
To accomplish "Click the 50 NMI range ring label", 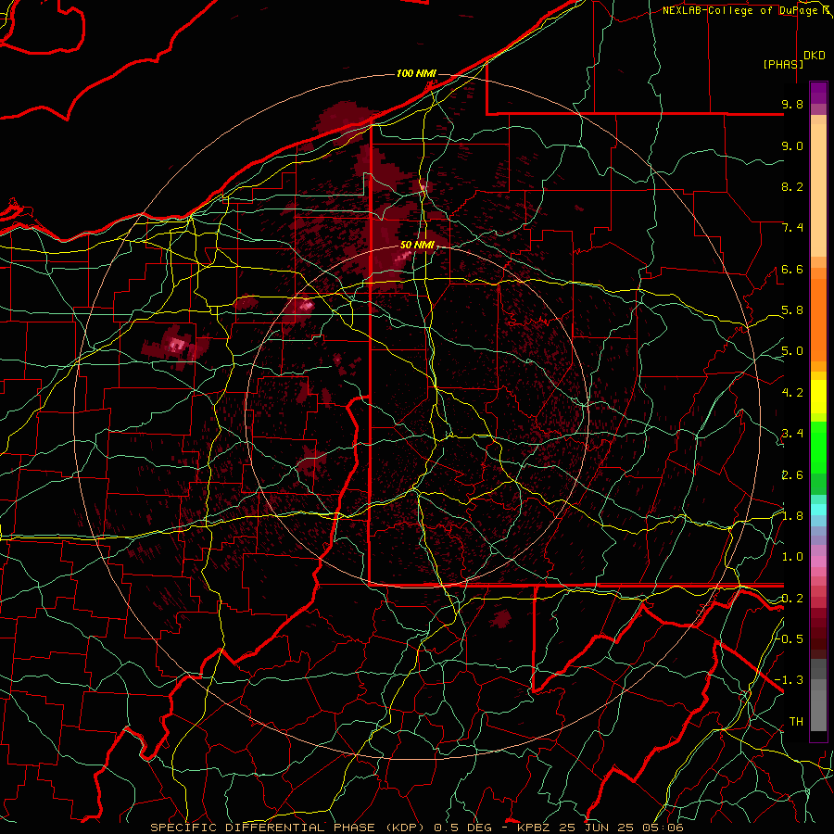I will click(417, 246).
